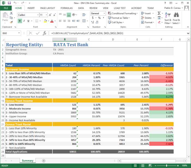This screenshot has height=168, width=191.
Task: Click in the formula bar
Action: click(x=118, y=33)
